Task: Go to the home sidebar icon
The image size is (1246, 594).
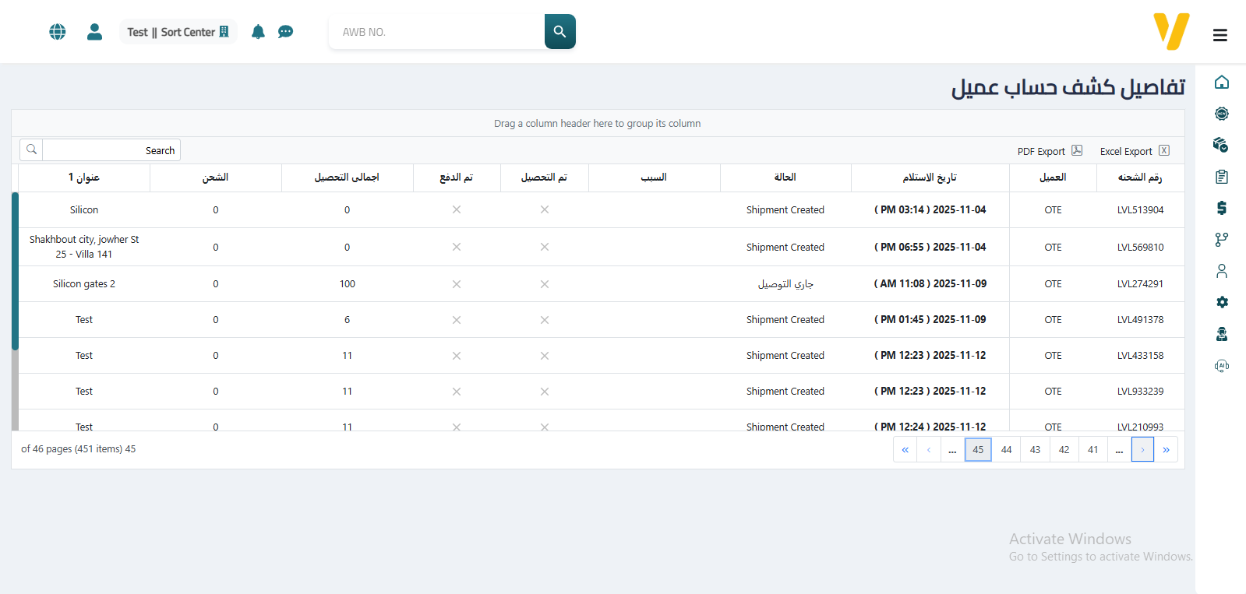Action: pyautogui.click(x=1221, y=83)
